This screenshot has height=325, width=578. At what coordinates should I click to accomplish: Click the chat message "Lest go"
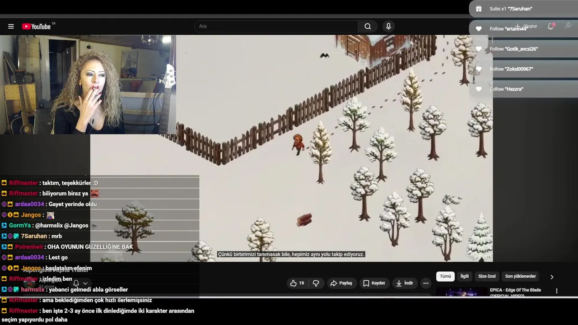[x=58, y=257]
